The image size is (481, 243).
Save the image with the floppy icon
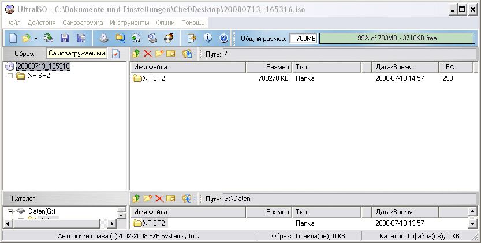(65, 38)
